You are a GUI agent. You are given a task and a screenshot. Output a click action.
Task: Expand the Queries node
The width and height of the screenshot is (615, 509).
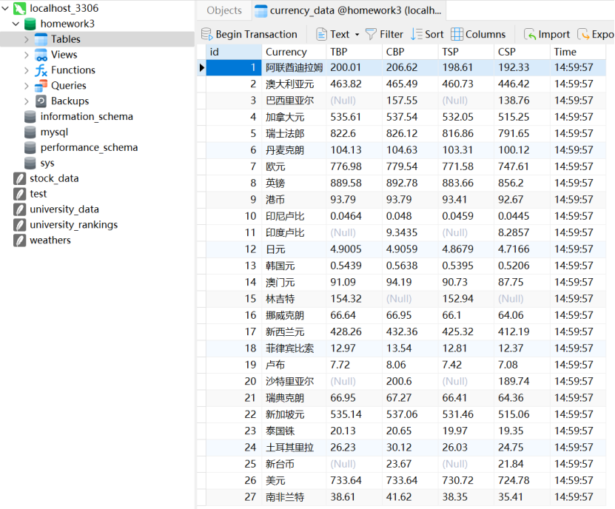pyautogui.click(x=27, y=86)
